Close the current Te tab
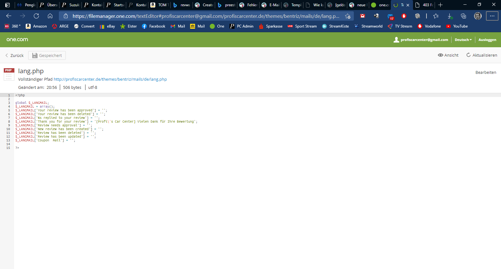Screen dimensions: 501x269 tap(408, 5)
